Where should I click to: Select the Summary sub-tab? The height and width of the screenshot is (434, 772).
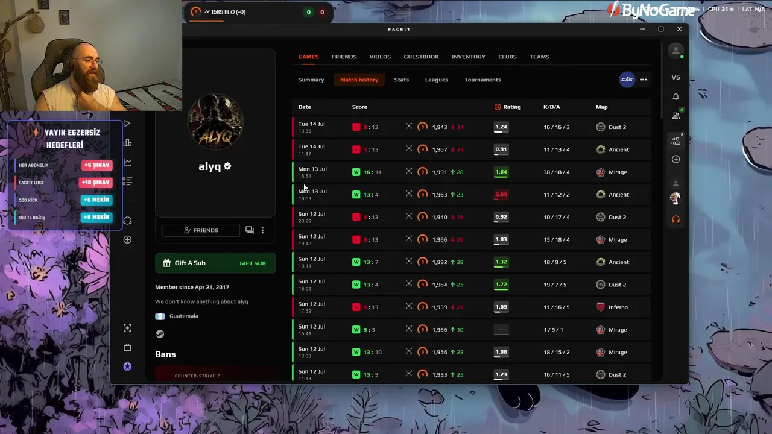coord(311,80)
